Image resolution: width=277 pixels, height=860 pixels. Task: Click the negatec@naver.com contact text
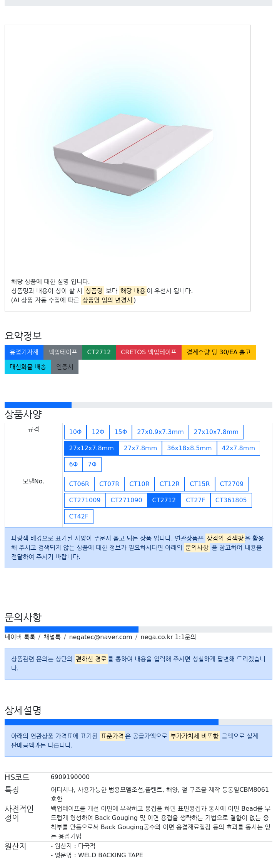pyautogui.click(x=100, y=637)
